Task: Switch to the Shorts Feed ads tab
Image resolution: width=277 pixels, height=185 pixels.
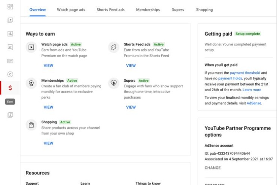Action: pyautogui.click(x=110, y=10)
